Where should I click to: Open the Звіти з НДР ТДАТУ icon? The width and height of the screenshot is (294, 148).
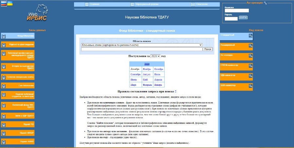click(x=4, y=116)
